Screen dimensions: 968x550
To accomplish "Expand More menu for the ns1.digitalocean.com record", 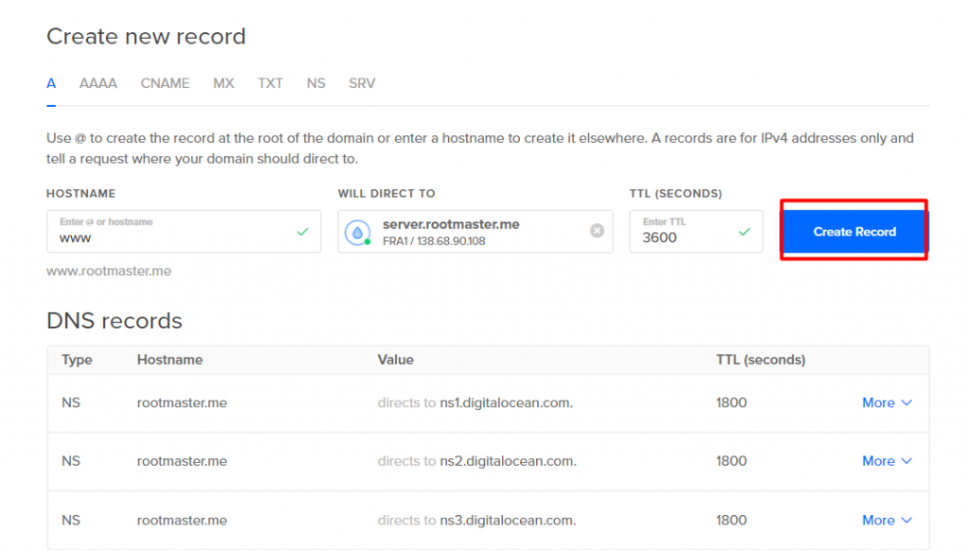I will (x=887, y=403).
